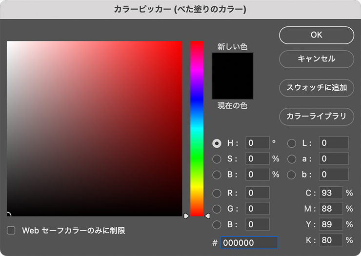Image resolution: width=361 pixels, height=256 pixels.
Task: Click blue area on hue slider
Action: [197, 100]
